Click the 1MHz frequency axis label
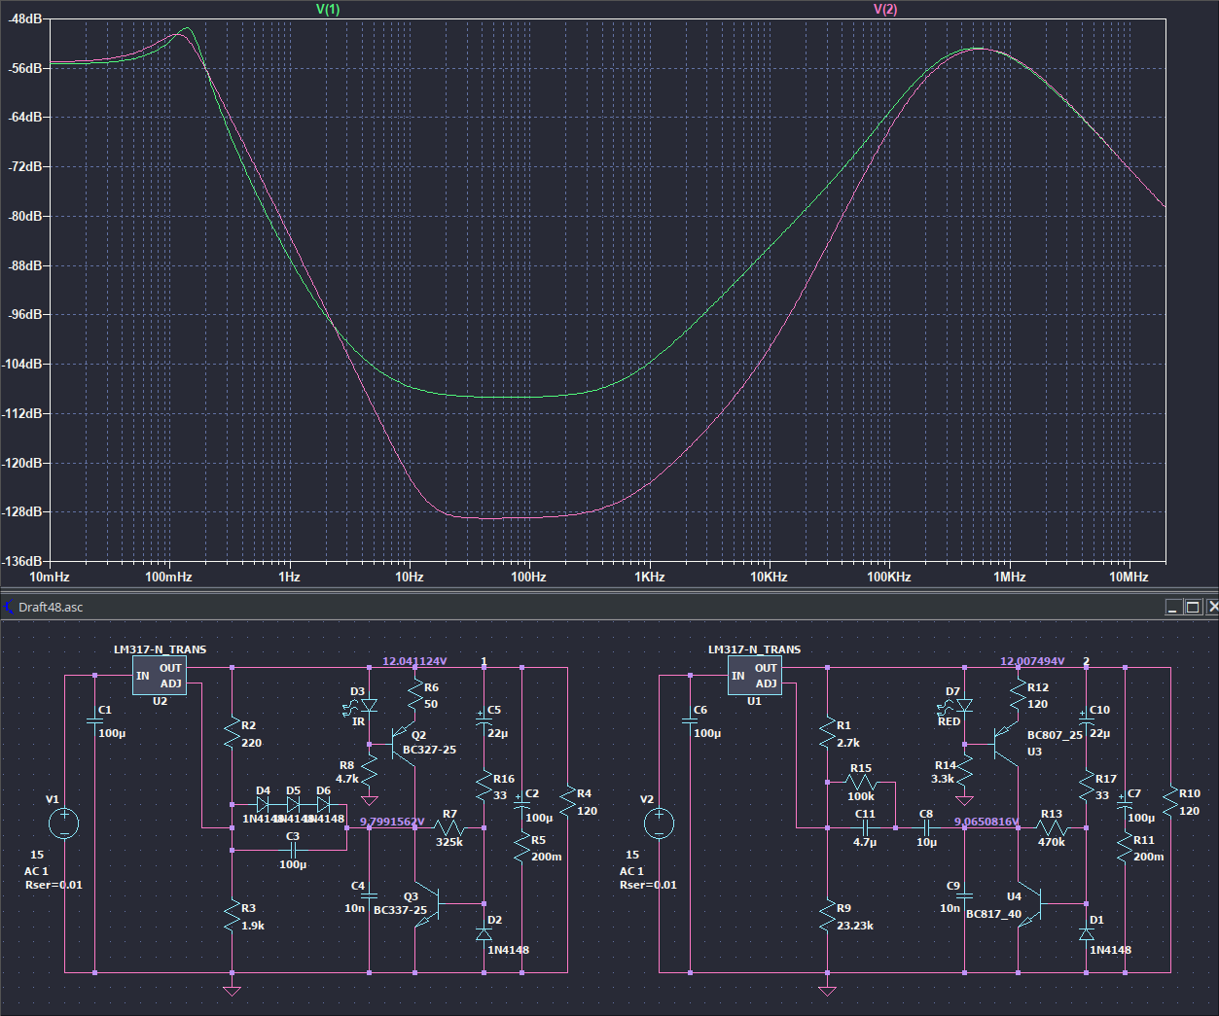Viewport: 1219px width, 1016px height. [x=1010, y=577]
